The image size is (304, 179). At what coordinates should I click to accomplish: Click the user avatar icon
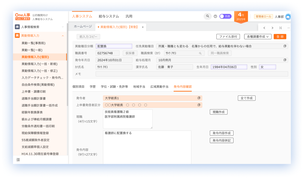tap(288, 17)
